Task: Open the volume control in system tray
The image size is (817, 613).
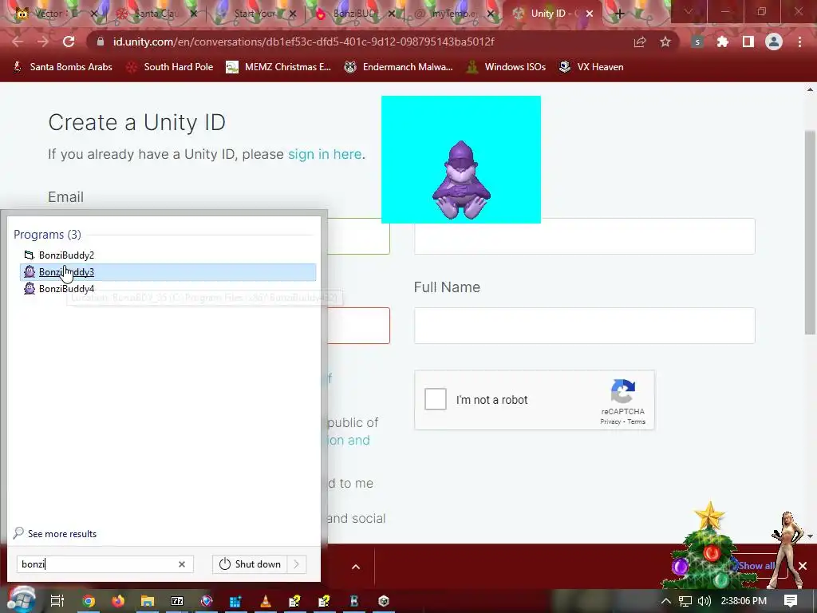Action: click(705, 601)
